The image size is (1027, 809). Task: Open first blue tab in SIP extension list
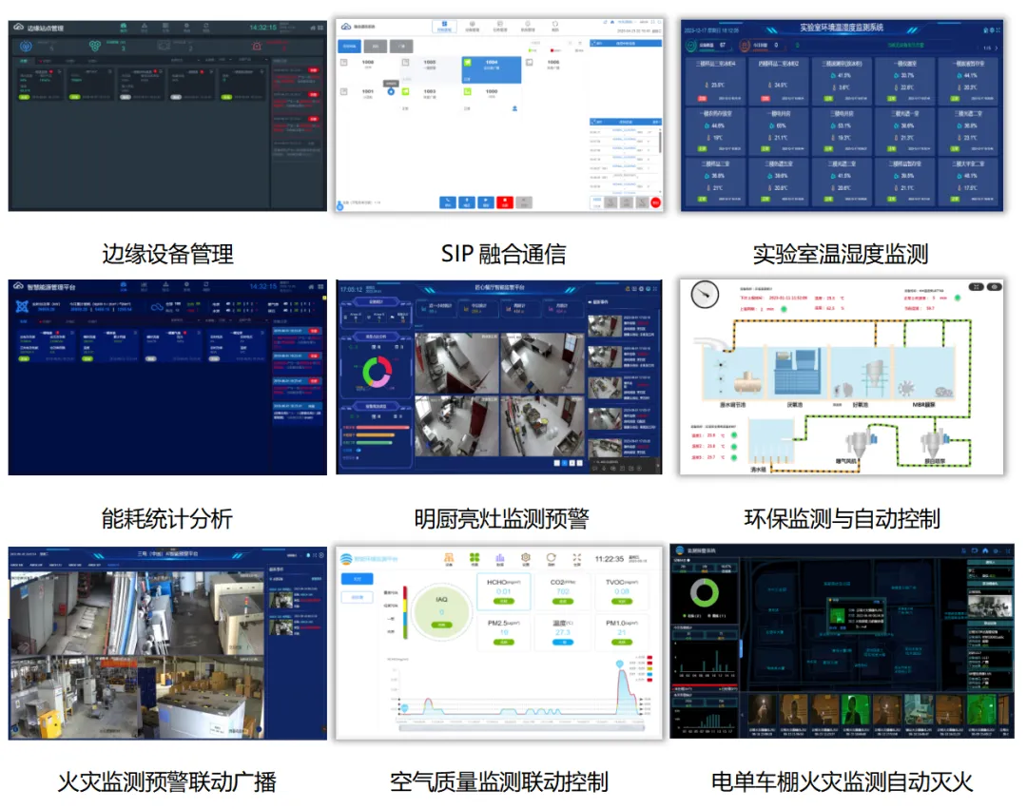350,45
